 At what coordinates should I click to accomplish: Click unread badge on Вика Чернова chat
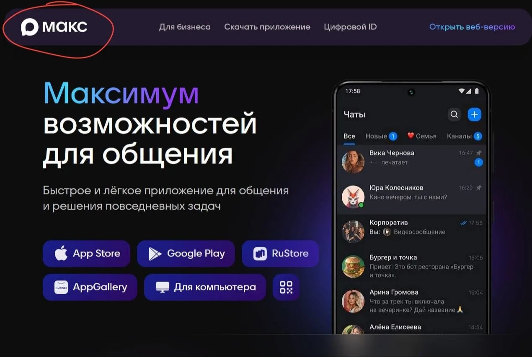478,162
